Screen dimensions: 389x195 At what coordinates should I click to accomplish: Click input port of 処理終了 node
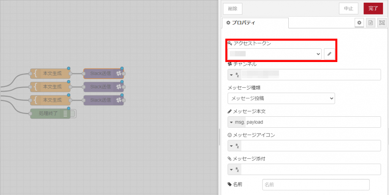[30, 114]
